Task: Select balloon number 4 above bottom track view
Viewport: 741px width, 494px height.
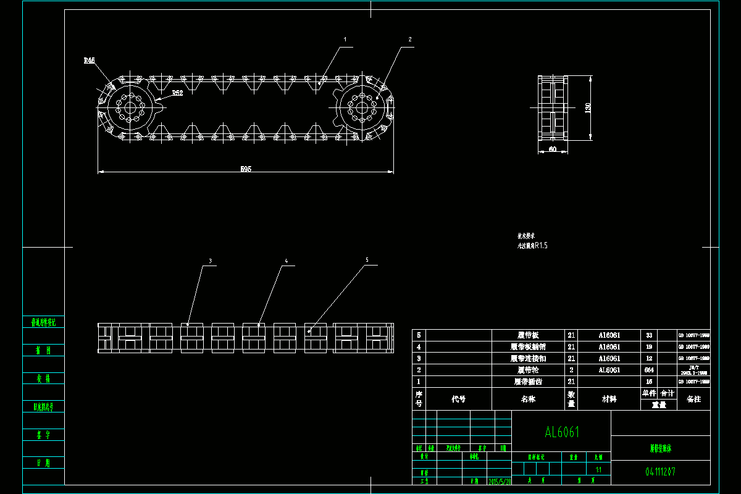Action: coord(286,261)
